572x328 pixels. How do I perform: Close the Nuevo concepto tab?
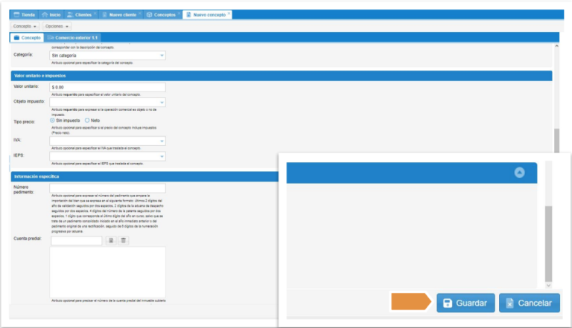pos(229,14)
